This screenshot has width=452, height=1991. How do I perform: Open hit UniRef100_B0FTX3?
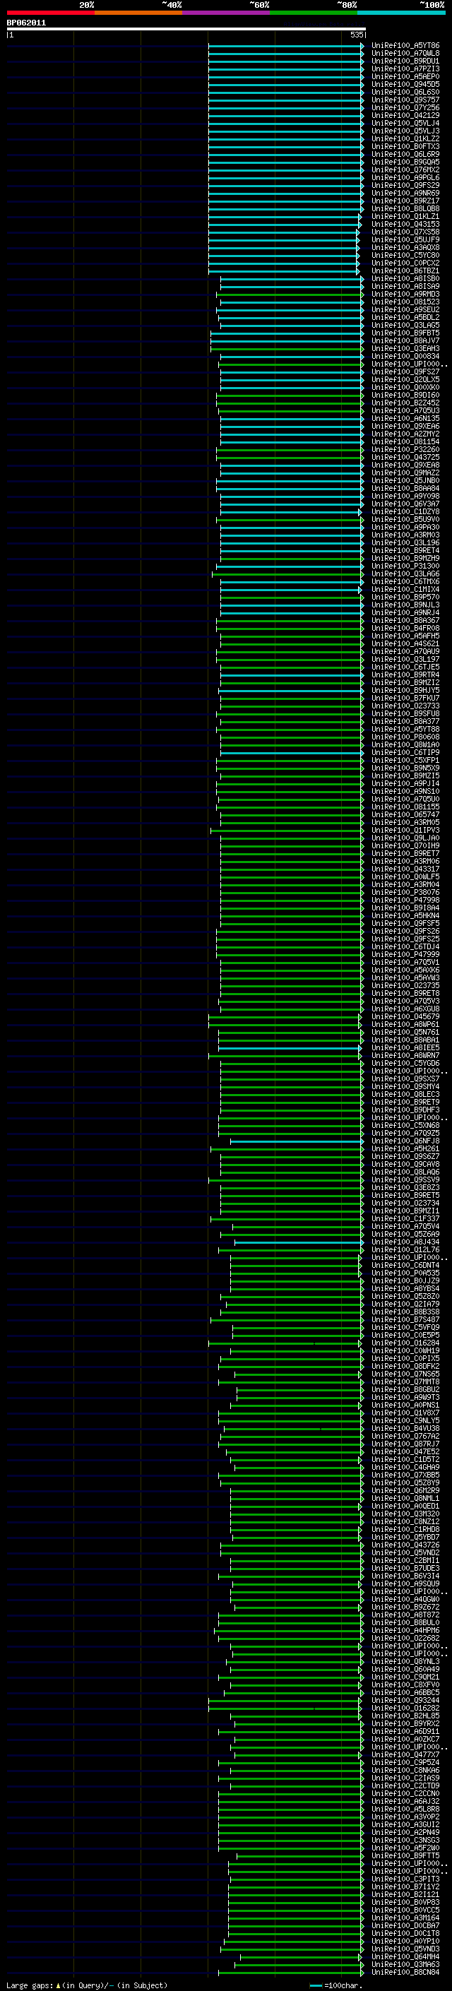[x=405, y=147]
